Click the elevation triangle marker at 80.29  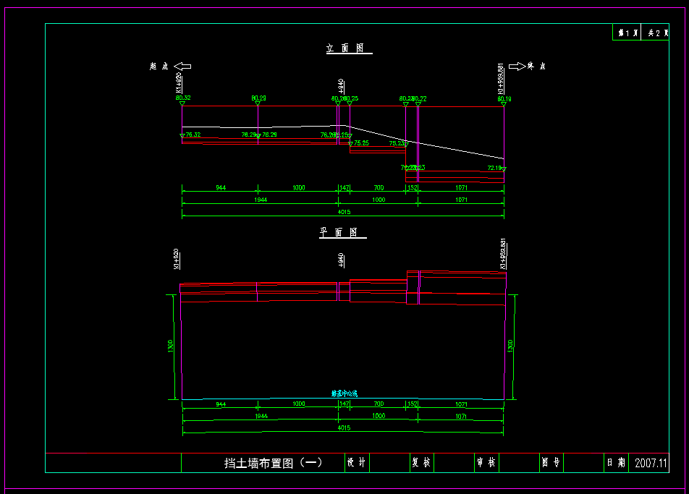tap(258, 104)
